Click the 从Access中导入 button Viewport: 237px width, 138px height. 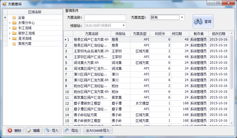pyautogui.click(x=98, y=131)
